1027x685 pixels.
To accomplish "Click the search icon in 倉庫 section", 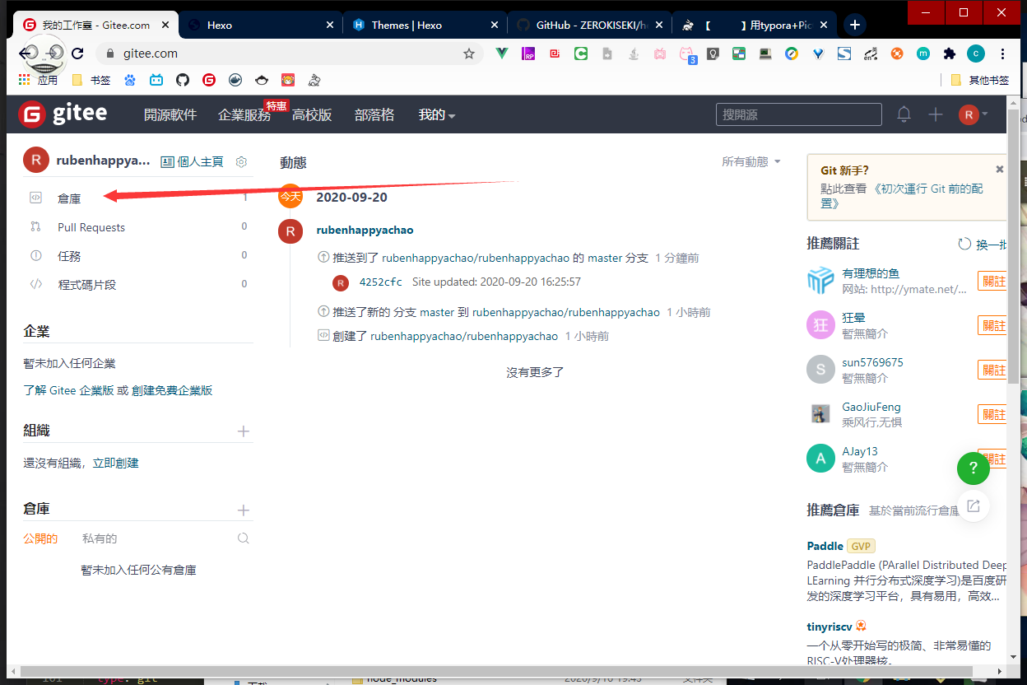I will pyautogui.click(x=244, y=538).
